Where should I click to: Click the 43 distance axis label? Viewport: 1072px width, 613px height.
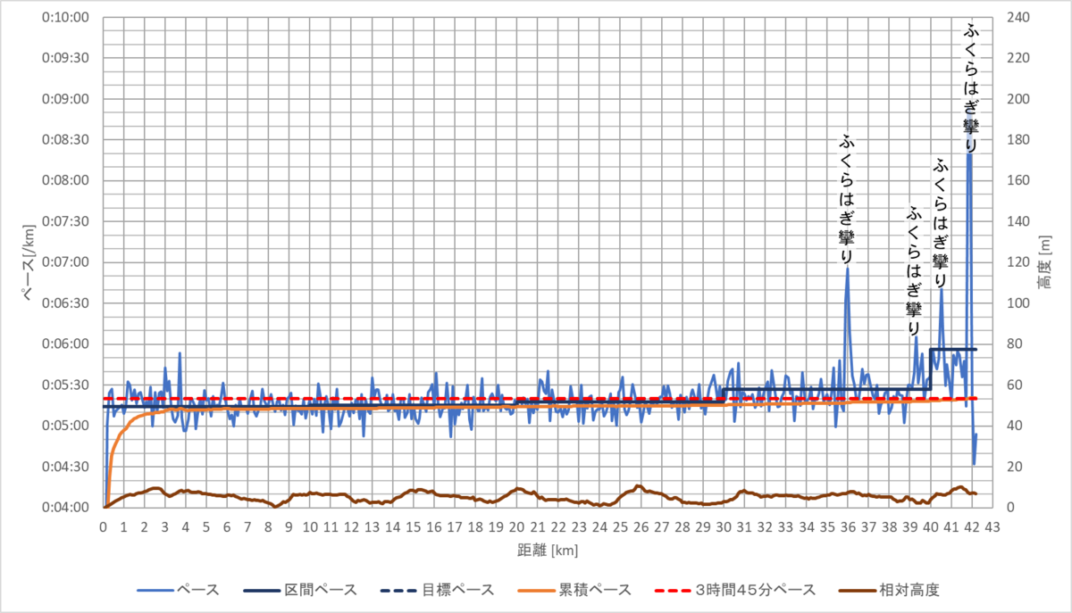992,526
